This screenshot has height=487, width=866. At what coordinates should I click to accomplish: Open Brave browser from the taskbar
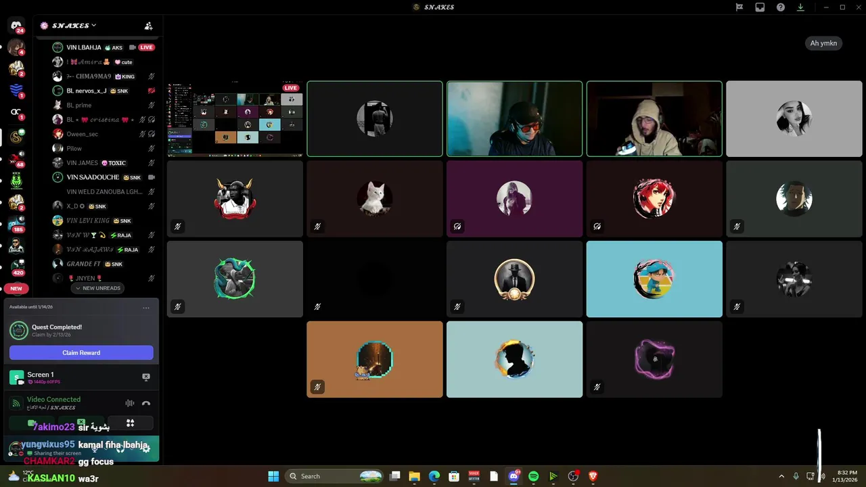[x=593, y=476]
